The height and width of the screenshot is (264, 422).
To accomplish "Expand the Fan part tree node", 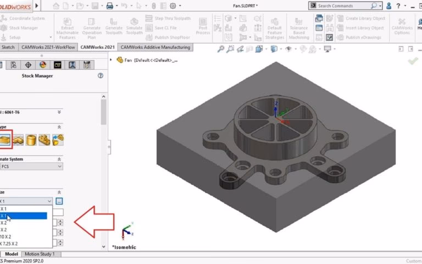I will (111, 59).
